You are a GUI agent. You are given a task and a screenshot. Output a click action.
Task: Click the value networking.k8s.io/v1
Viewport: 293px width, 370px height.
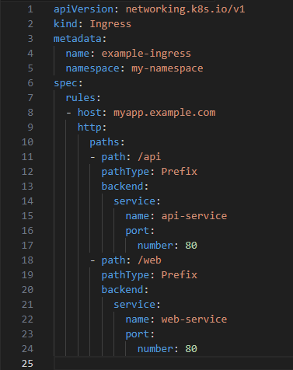[x=185, y=9]
